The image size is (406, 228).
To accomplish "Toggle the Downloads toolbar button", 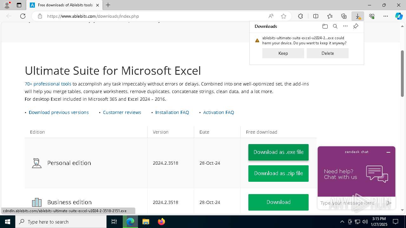I will [358, 16].
